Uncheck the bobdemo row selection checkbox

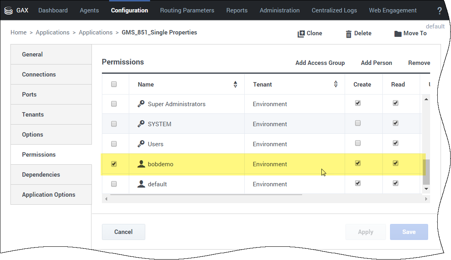tap(114, 164)
